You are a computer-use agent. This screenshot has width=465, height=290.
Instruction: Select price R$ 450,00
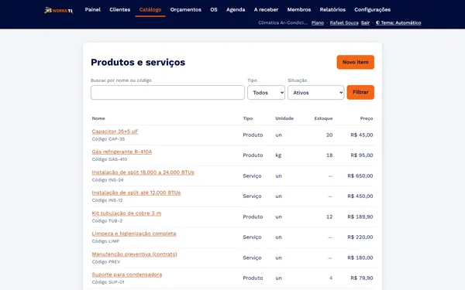(360, 196)
